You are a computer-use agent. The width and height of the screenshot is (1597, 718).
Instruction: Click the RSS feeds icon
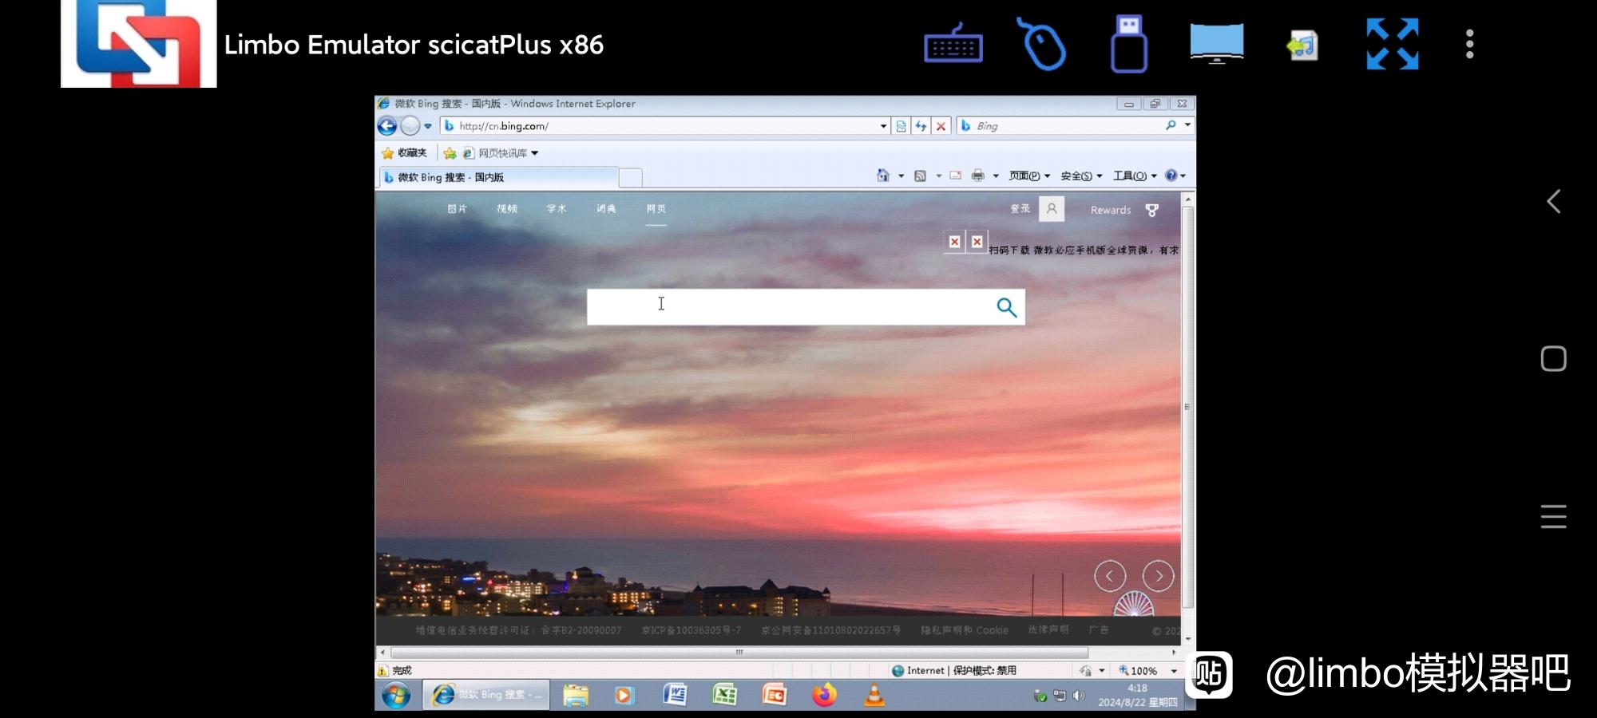(920, 176)
